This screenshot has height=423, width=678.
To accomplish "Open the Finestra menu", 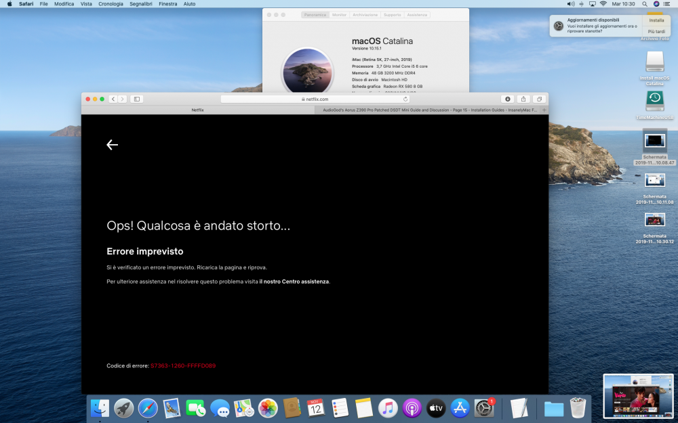I will (167, 4).
